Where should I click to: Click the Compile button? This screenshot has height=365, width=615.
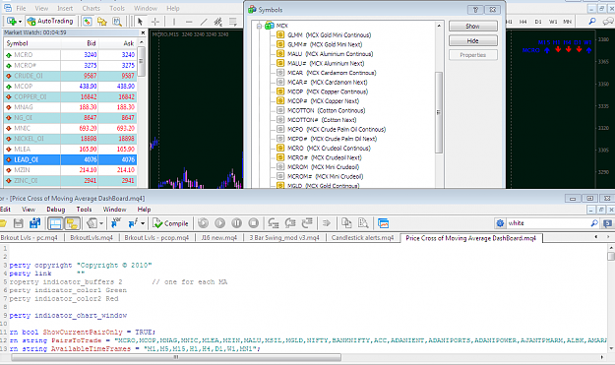click(170, 223)
